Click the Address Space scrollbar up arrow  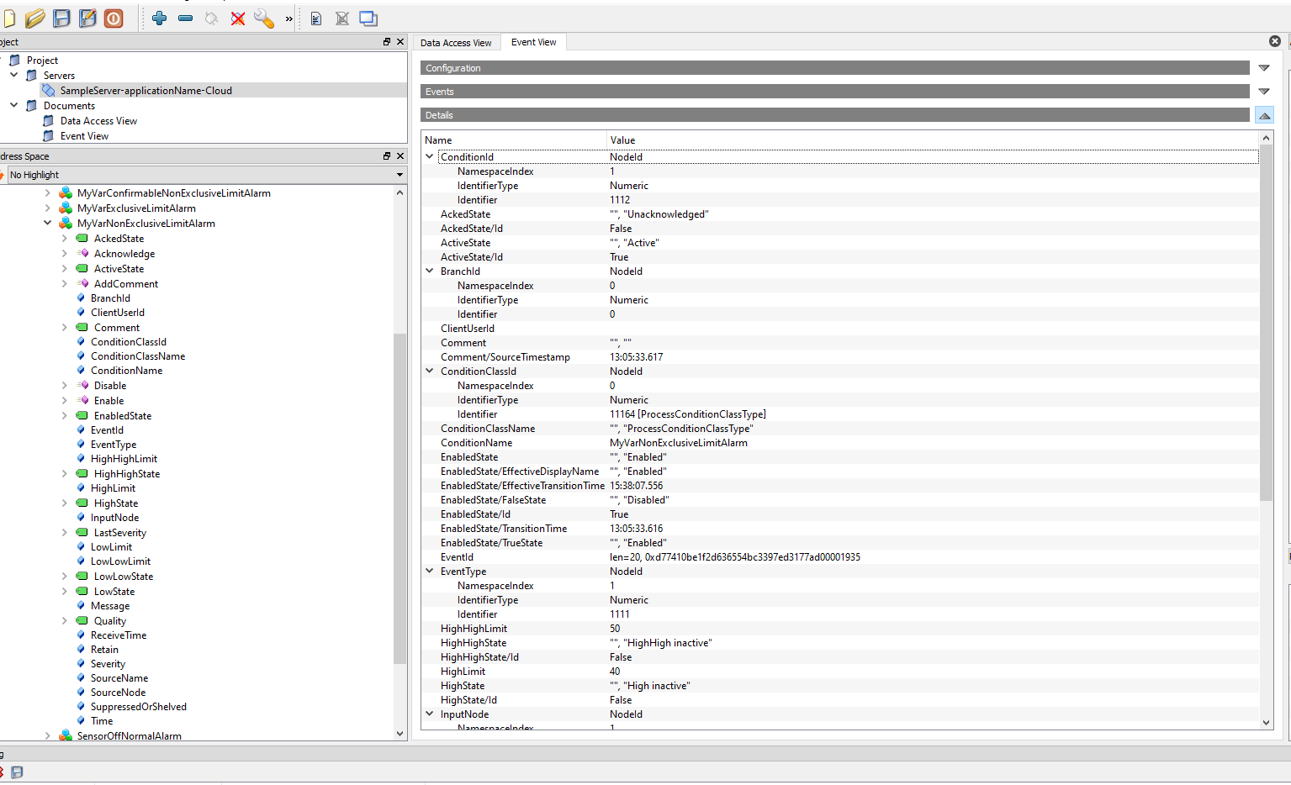click(x=400, y=192)
